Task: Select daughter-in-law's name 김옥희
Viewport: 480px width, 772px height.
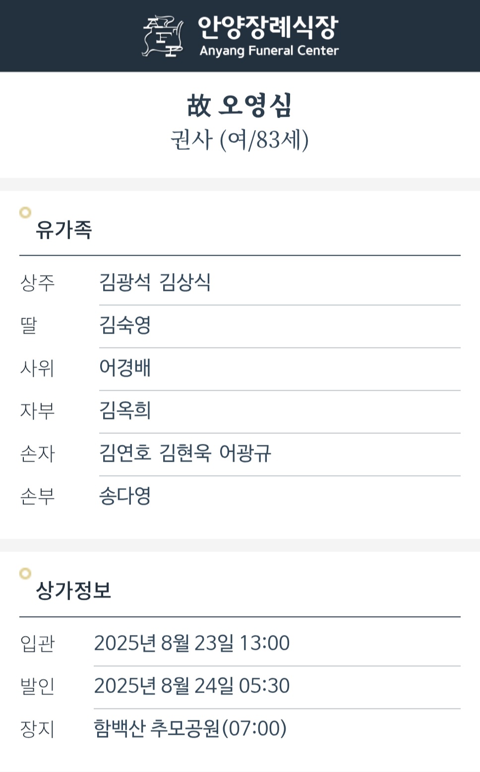Action: point(125,411)
